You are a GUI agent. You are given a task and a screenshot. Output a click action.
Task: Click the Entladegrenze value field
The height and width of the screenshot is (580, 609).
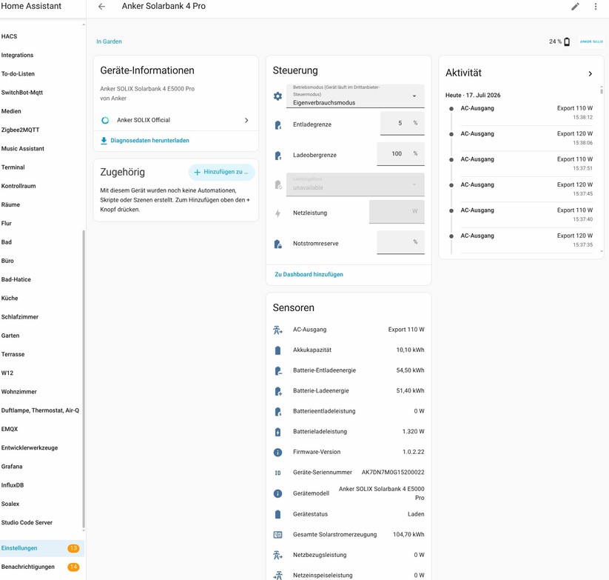coord(402,123)
